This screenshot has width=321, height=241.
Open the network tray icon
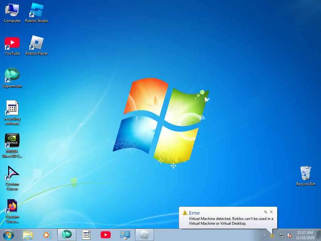(282, 235)
